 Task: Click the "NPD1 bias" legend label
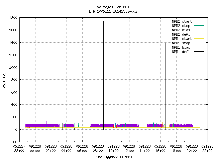pyautogui.click(x=181, y=47)
